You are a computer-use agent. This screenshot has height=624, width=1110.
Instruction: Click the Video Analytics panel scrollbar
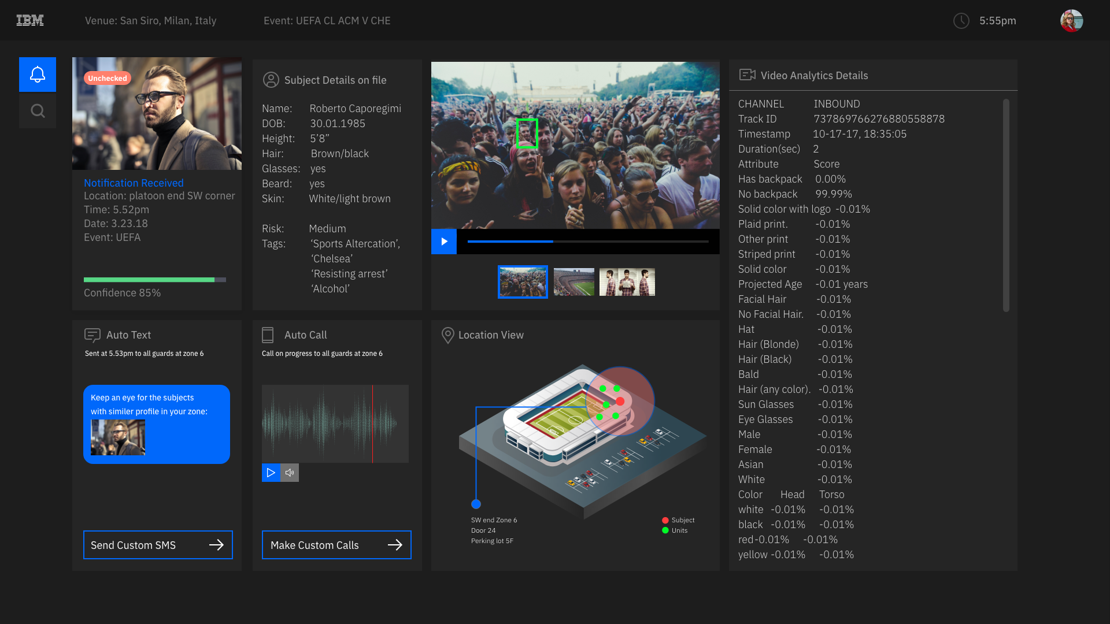coord(1006,205)
